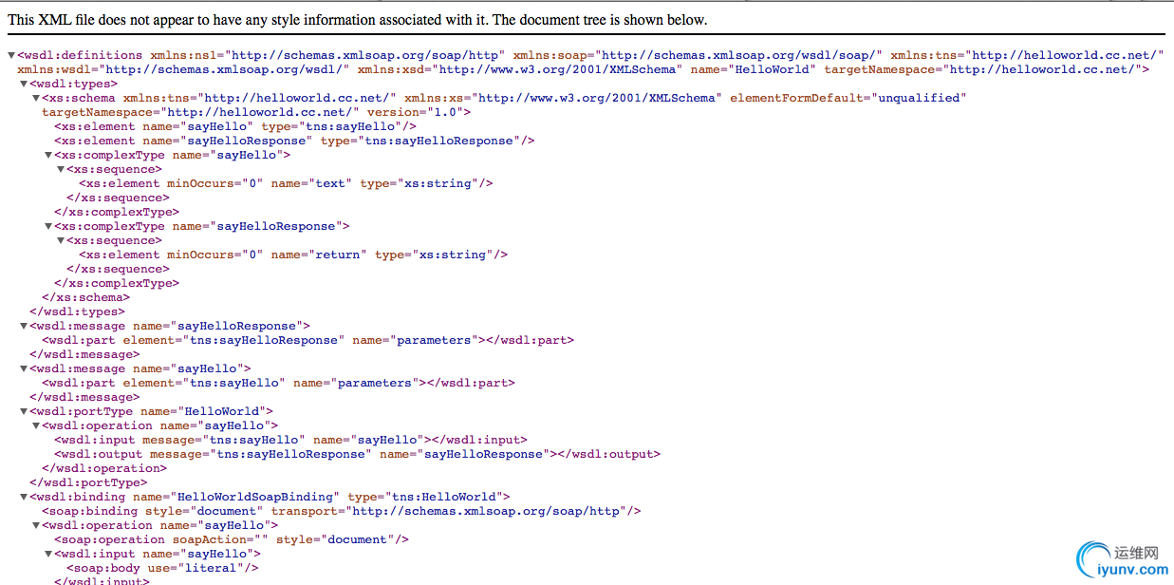Viewport: 1174px width, 585px height.
Task: Click the "This XML file does not appear" notice
Action: tap(358, 20)
